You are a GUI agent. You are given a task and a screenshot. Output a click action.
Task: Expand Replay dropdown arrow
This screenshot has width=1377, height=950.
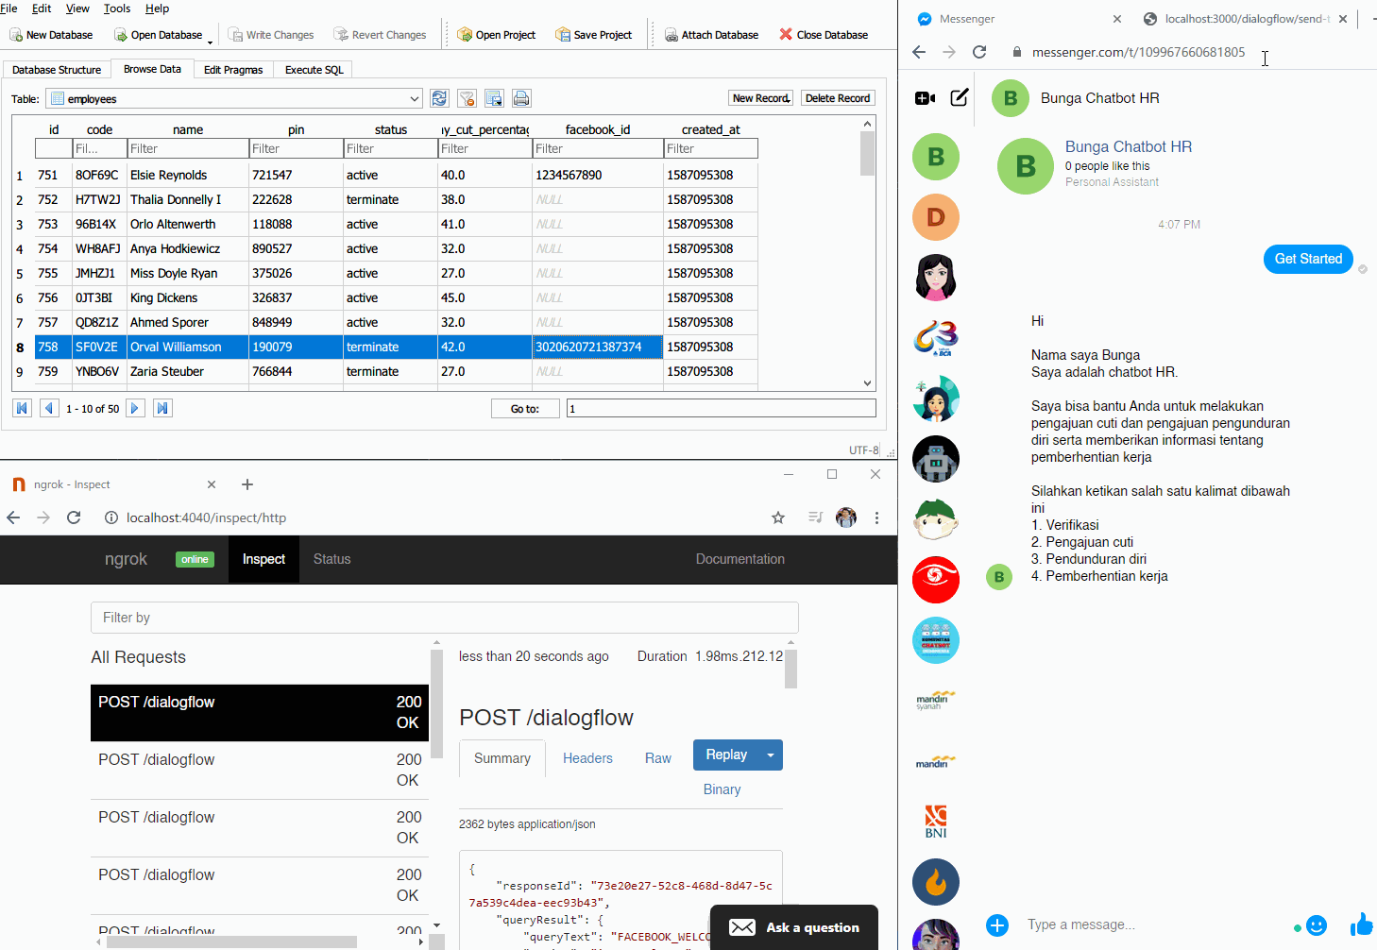(x=771, y=755)
